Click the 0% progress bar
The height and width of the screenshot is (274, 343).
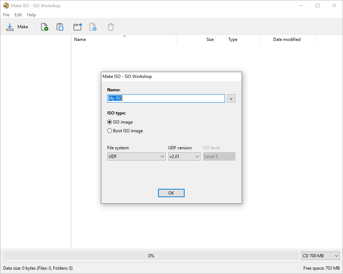(x=151, y=256)
